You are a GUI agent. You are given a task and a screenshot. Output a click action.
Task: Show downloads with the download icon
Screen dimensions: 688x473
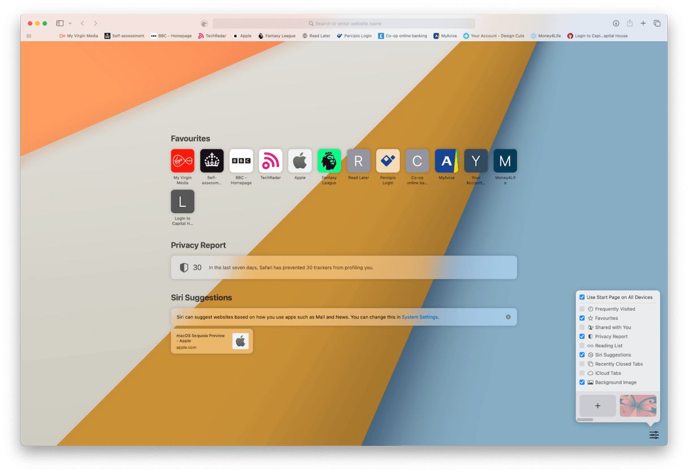coord(616,23)
